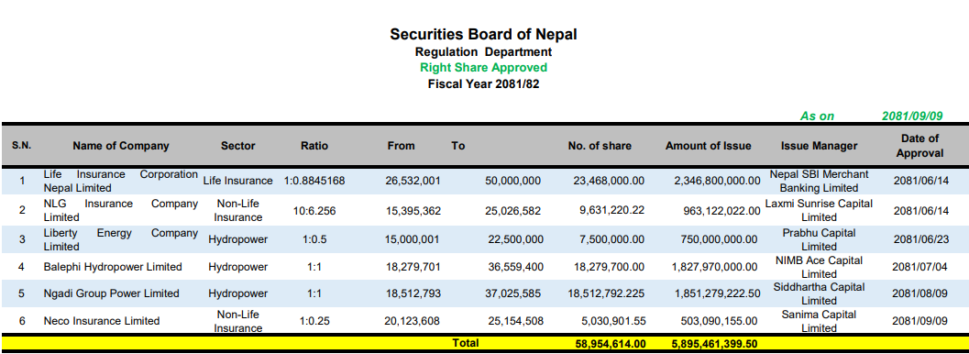Click Ngadi Group Power Limited entry
Screen dimensions: 969x354
[x=111, y=293]
